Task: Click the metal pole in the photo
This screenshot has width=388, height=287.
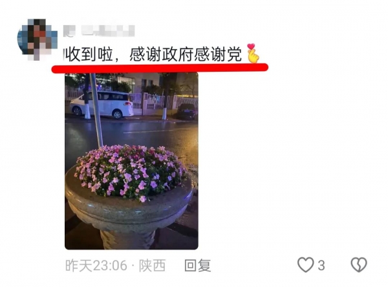Action: point(96,110)
